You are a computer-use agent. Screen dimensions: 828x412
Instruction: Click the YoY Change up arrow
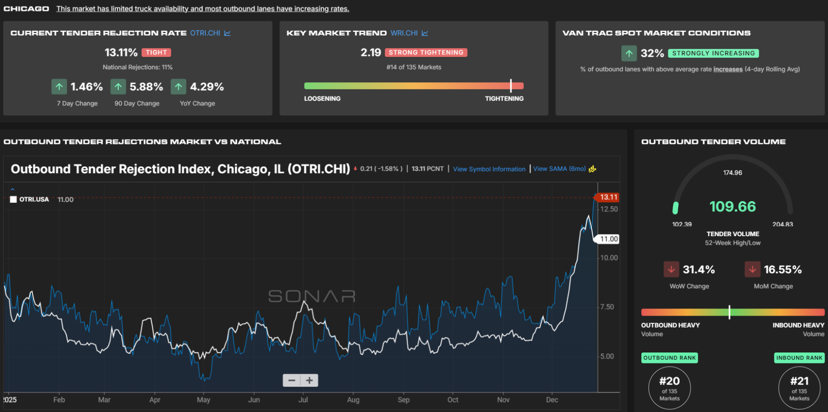tap(178, 87)
